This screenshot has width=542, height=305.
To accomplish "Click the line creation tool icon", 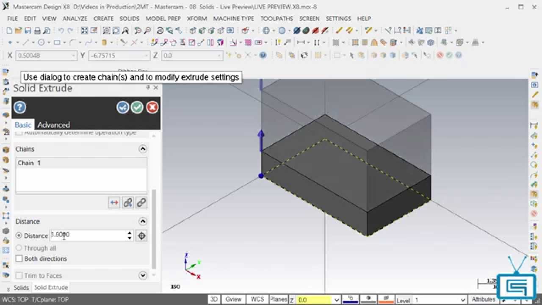I will pos(26,42).
